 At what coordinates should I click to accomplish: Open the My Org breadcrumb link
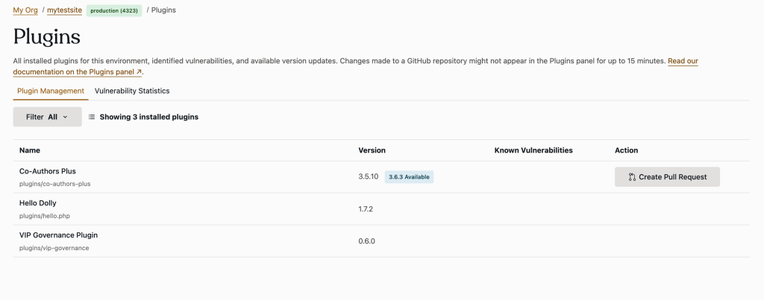point(25,10)
